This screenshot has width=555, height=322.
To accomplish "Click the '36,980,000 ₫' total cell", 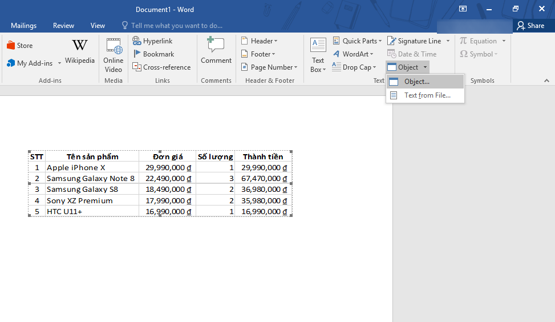I will pos(263,190).
